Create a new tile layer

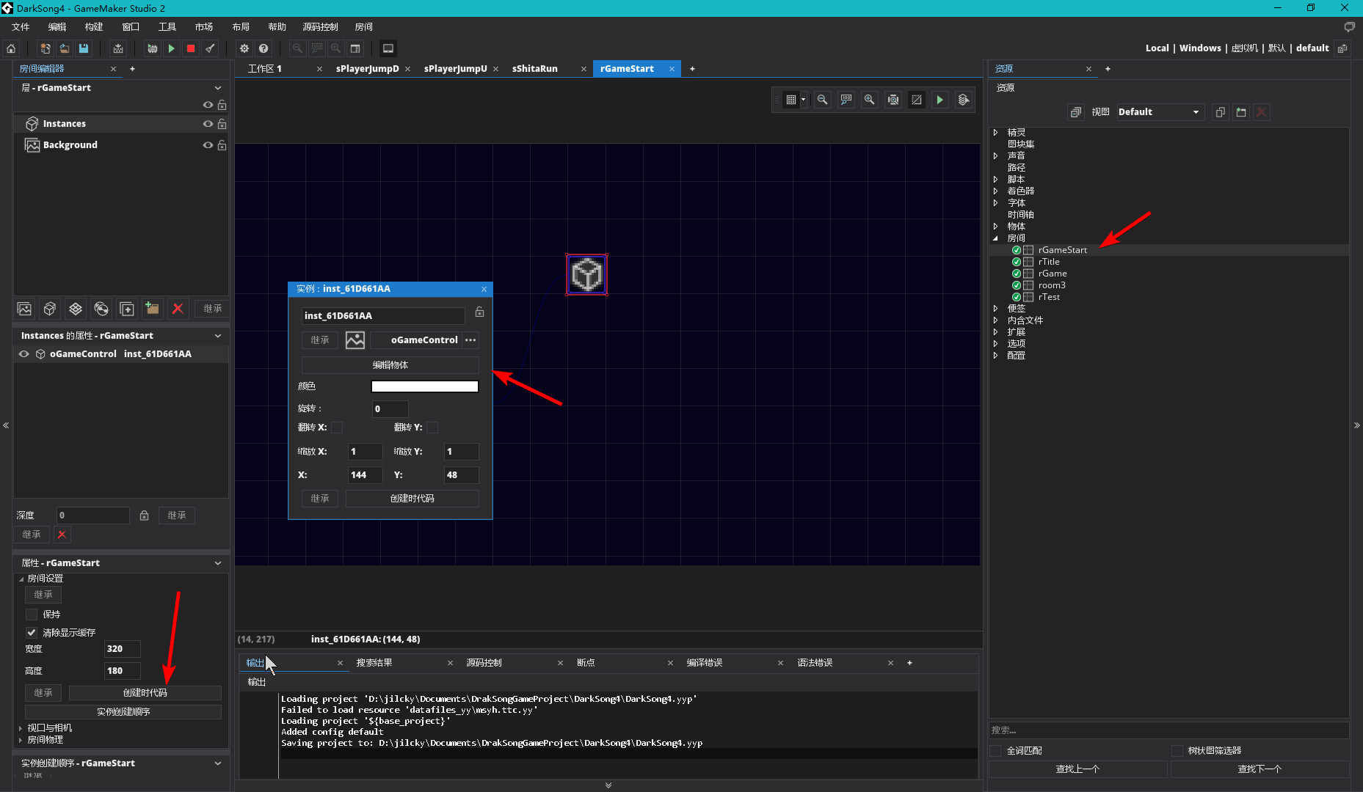point(76,309)
